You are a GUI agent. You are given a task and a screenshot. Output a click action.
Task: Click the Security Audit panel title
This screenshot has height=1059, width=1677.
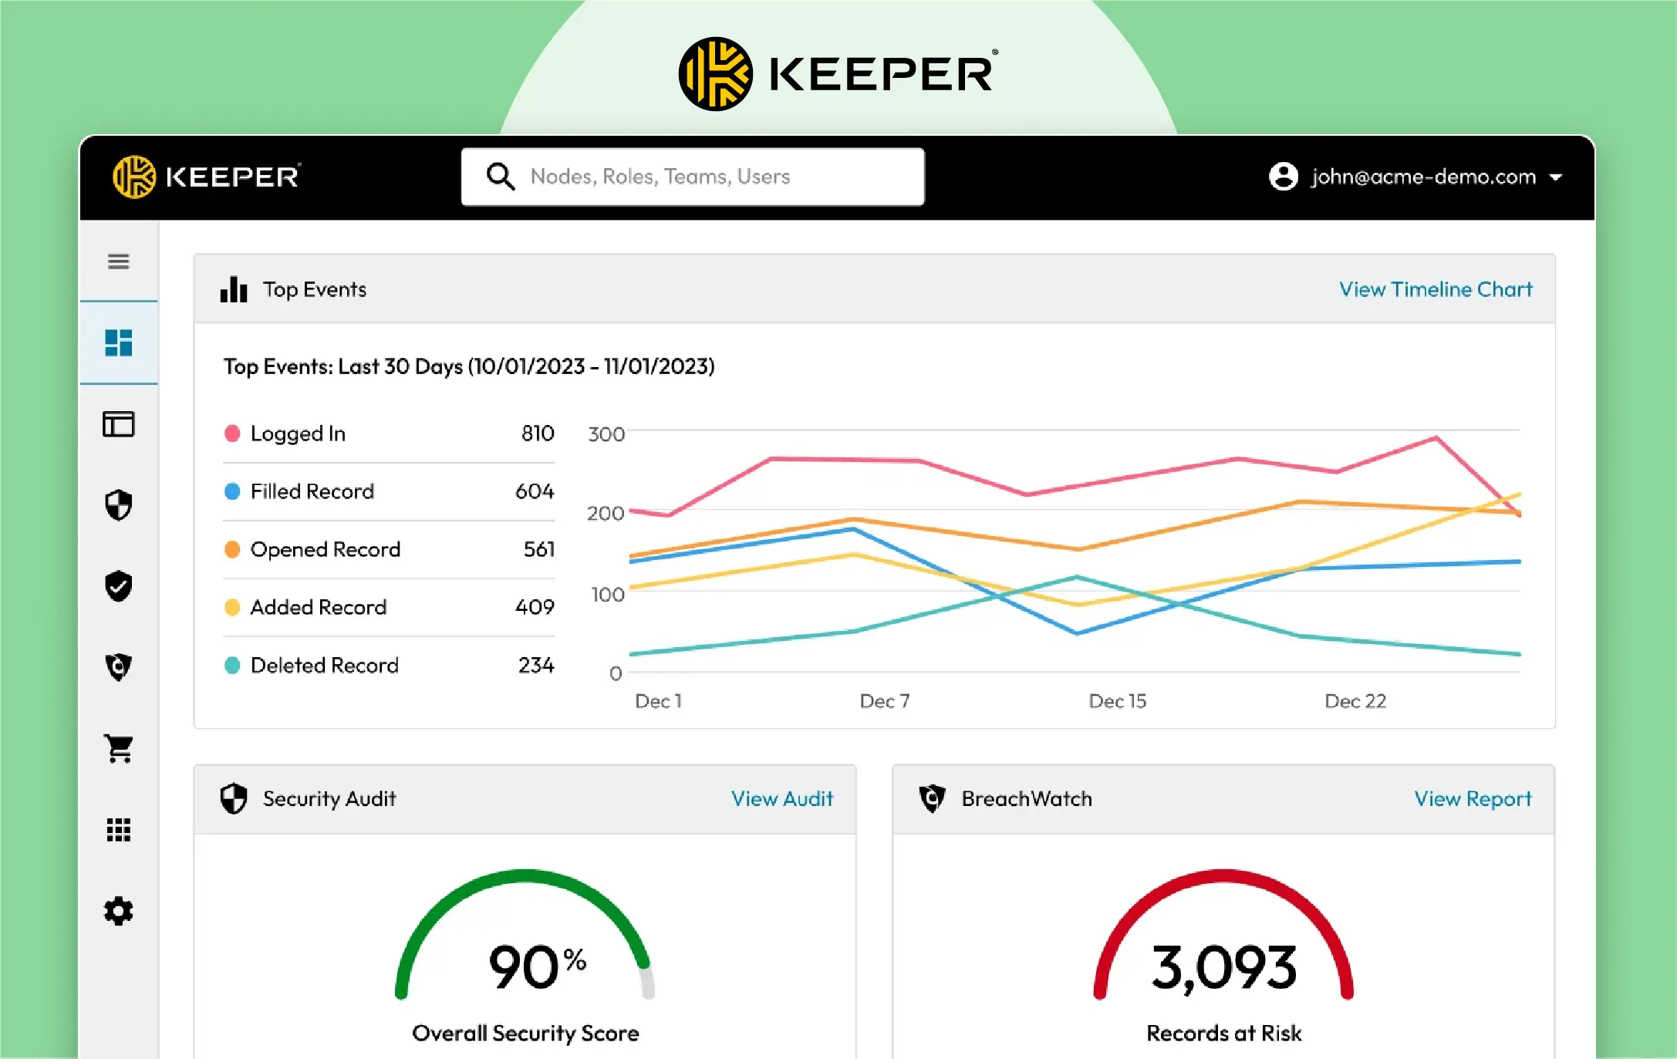coord(329,798)
